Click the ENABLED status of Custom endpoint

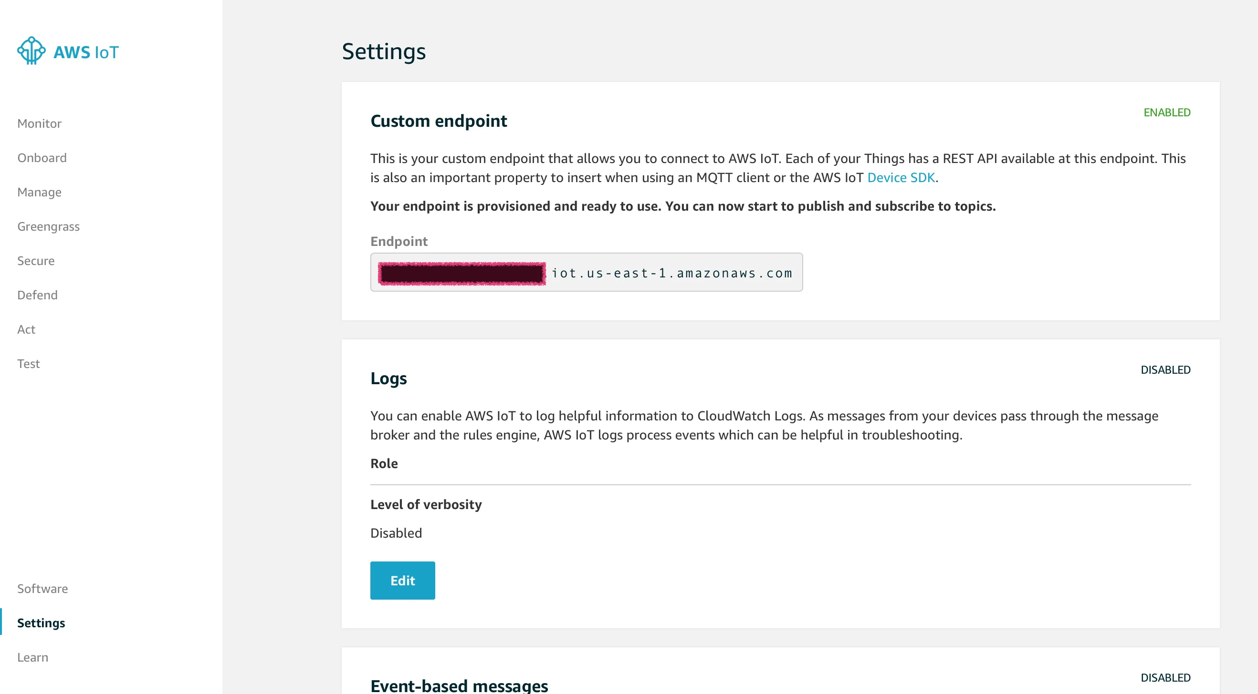pos(1167,112)
